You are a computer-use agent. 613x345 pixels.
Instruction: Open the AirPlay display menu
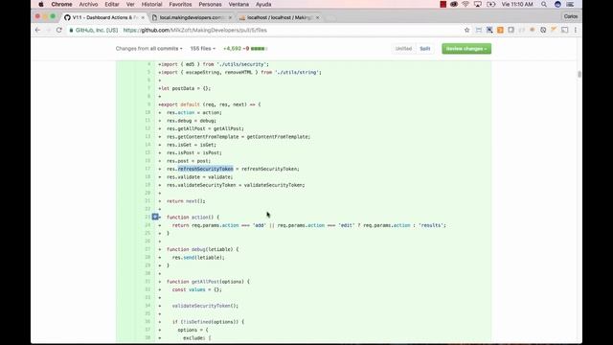tap(477, 4)
